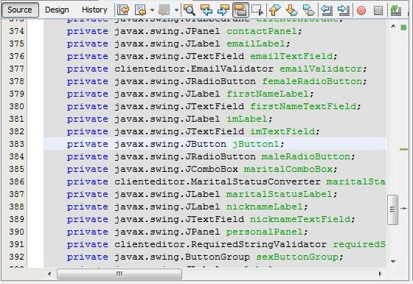This screenshot has height=284, width=413.
Task: Switch to the Design view tab
Action: [57, 10]
